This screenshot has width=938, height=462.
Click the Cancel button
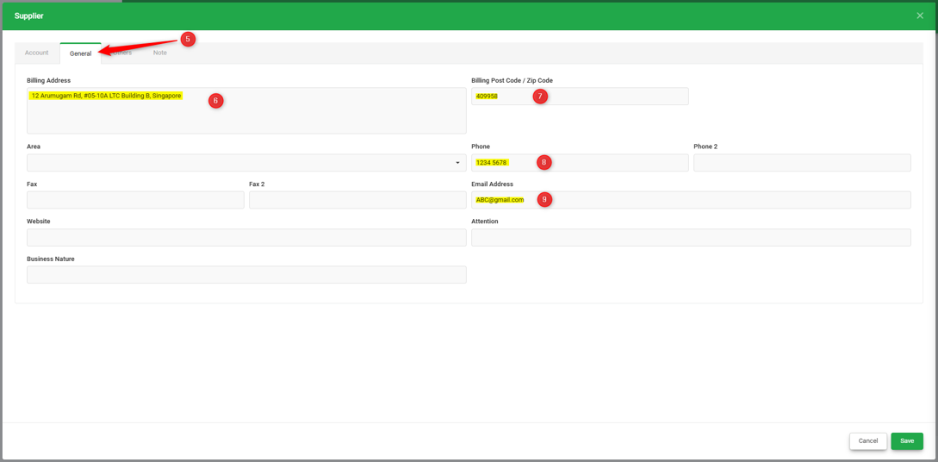point(868,441)
